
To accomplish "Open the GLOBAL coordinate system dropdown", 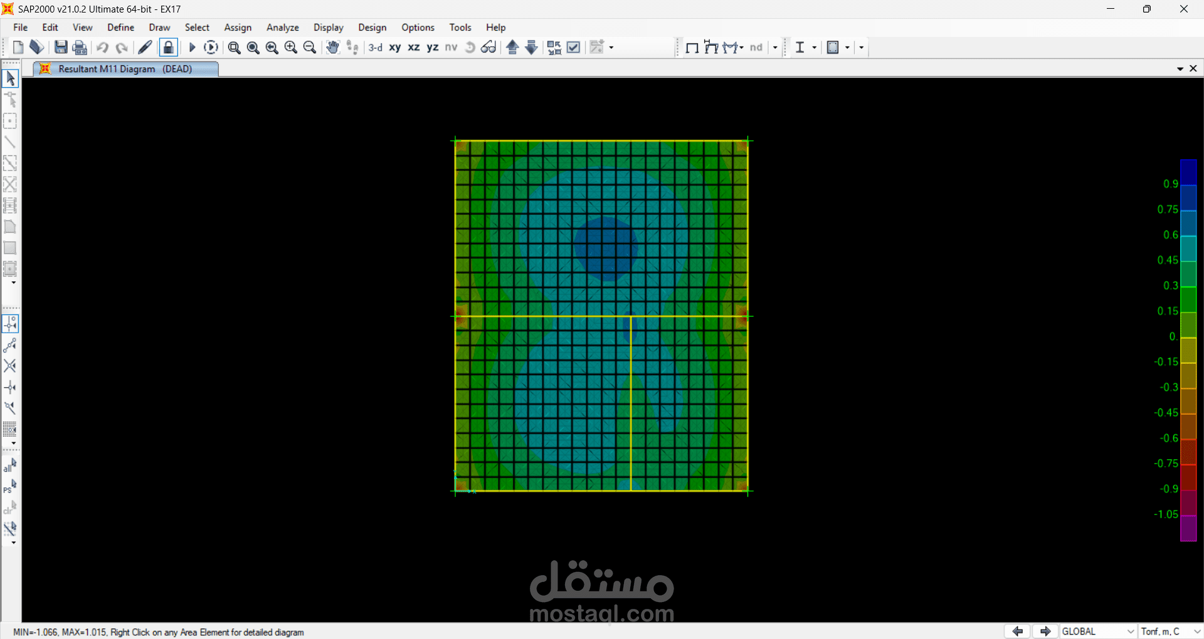I will [1097, 631].
